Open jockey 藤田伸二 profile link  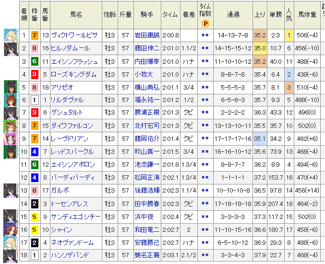147,48
